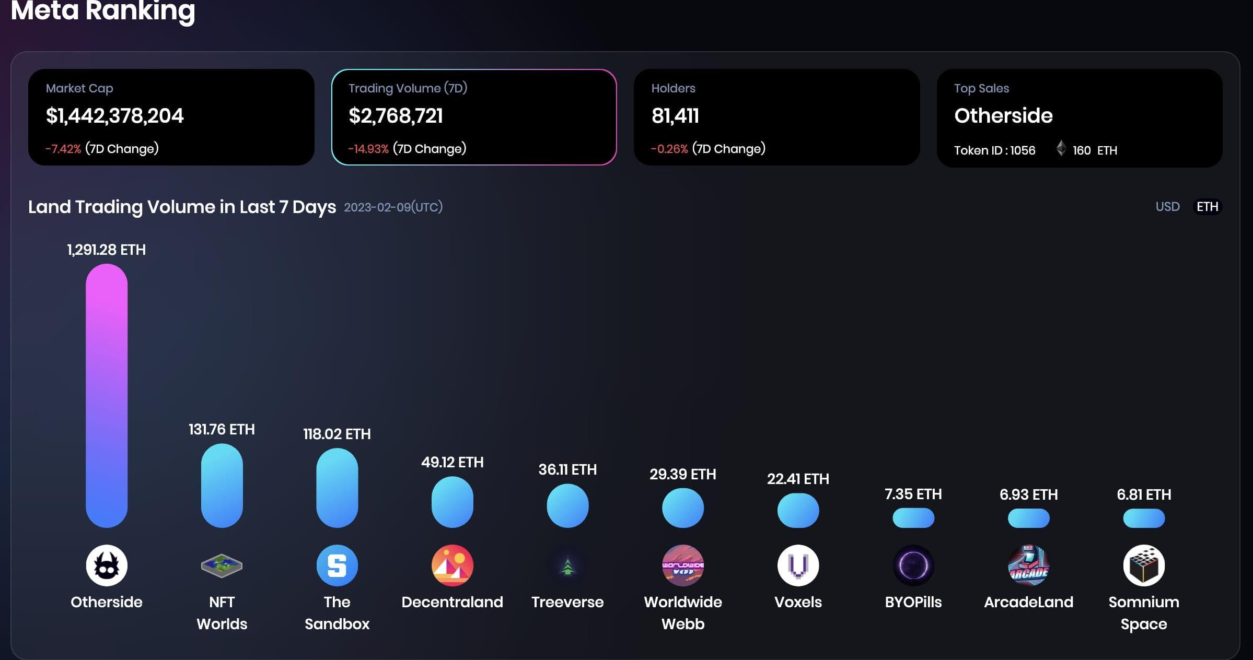
Task: Click the 7.35 ETH value label
Action: click(x=913, y=494)
